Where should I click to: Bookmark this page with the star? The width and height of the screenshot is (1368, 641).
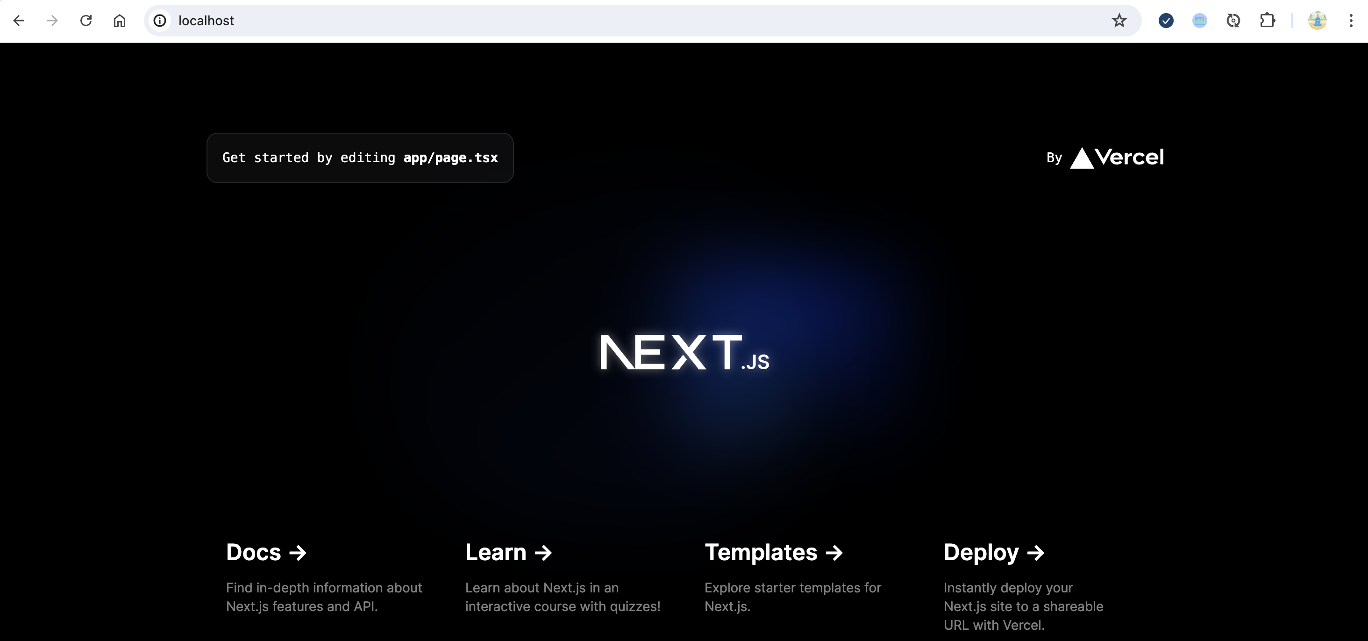(1119, 21)
